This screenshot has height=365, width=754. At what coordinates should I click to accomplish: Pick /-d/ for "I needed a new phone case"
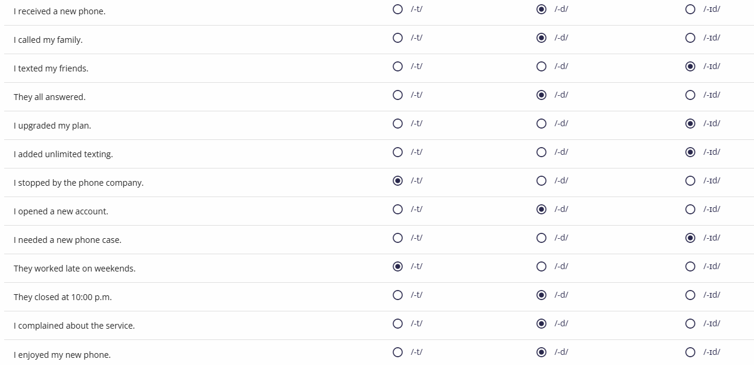[542, 238]
